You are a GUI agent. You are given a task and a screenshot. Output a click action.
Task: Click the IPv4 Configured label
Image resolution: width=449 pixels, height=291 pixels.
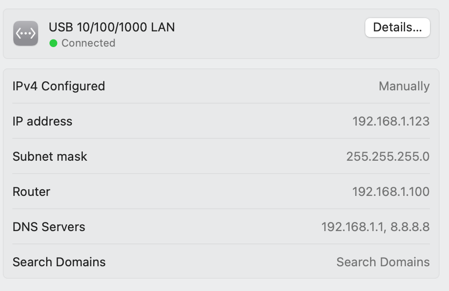tap(59, 86)
